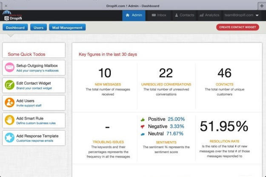This screenshot has height=177, width=266.
Task: Open Setup Outgoing Mailbox todo
Action: click(x=34, y=67)
